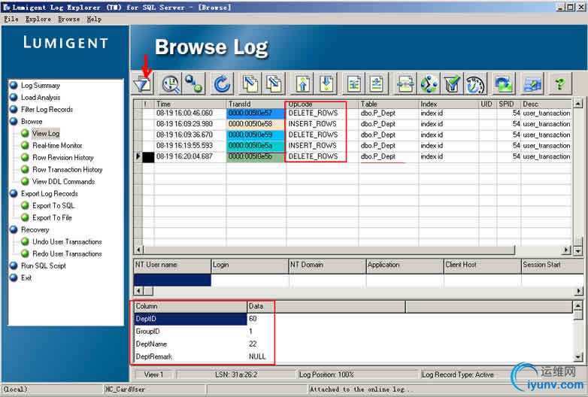Click transaction ID 0000:005f0e59 cell

pos(256,135)
